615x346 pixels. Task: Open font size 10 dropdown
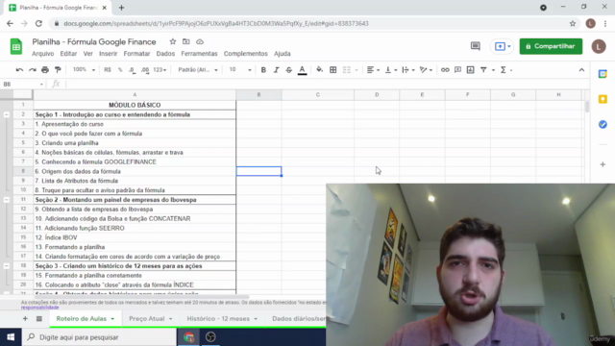(x=240, y=70)
